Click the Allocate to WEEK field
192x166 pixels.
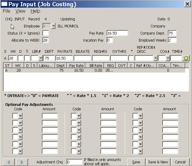pyautogui.click(x=46, y=40)
